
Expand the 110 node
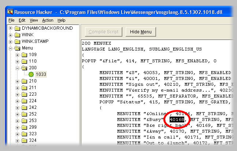[x=17, y=62]
